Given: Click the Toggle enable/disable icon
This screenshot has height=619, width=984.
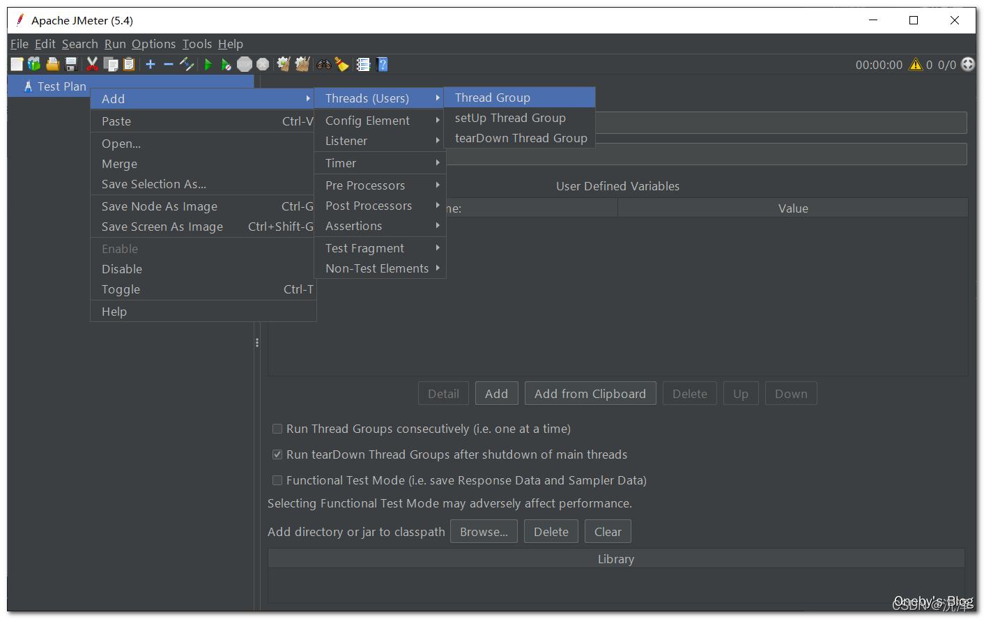Looking at the screenshot, I should click(x=186, y=64).
